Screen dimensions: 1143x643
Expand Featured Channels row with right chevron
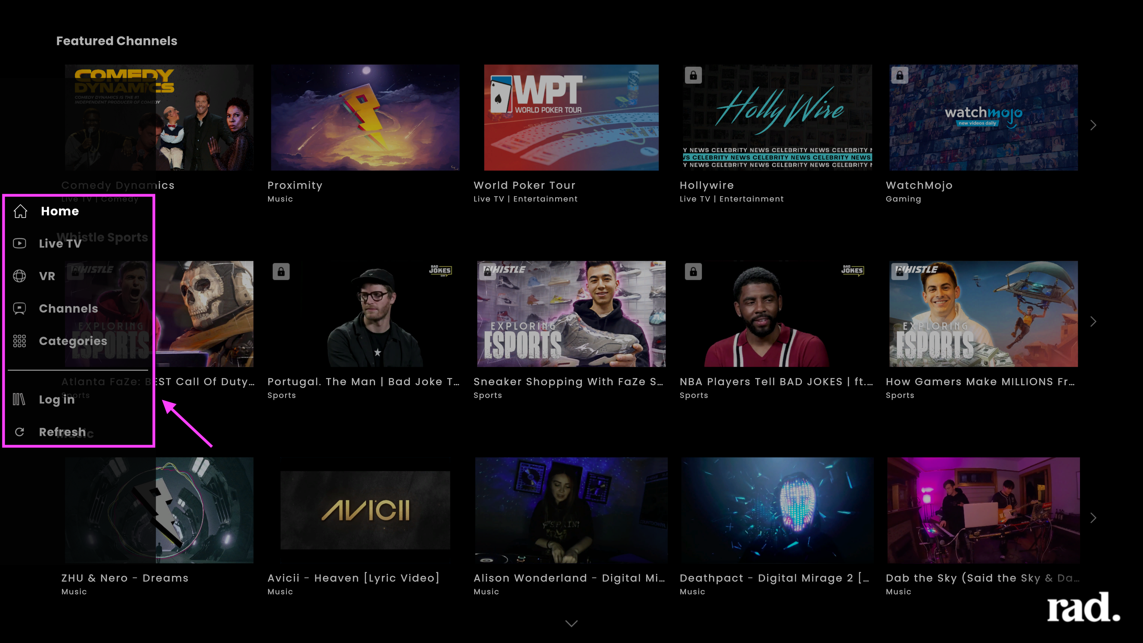tap(1093, 125)
